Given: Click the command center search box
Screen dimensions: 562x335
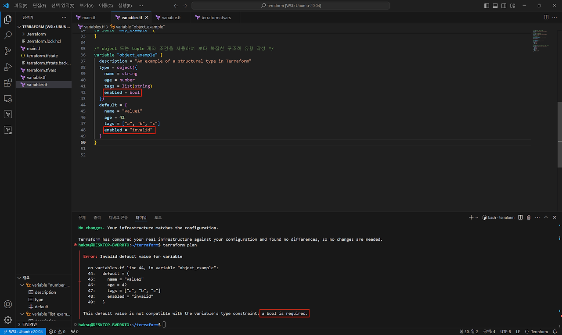Looking at the screenshot, I should (290, 6).
